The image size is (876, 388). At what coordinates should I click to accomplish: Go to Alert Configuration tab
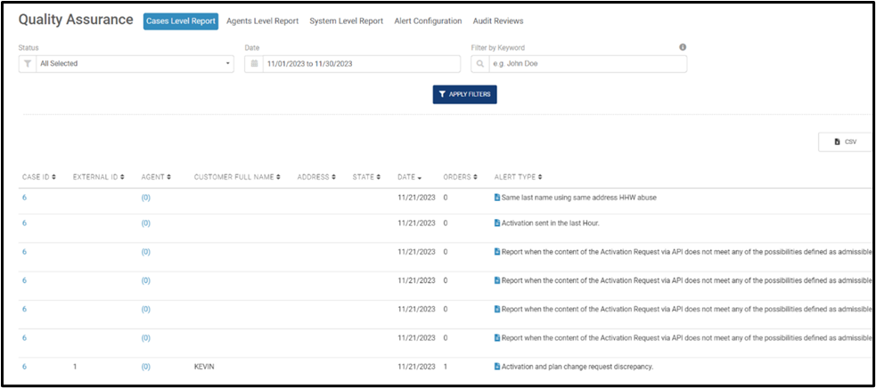click(x=428, y=21)
